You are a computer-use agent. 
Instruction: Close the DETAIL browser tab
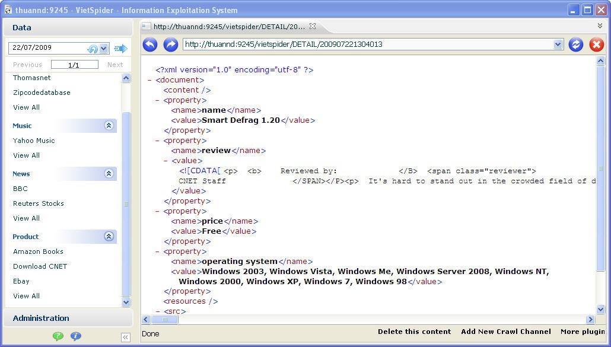point(313,26)
